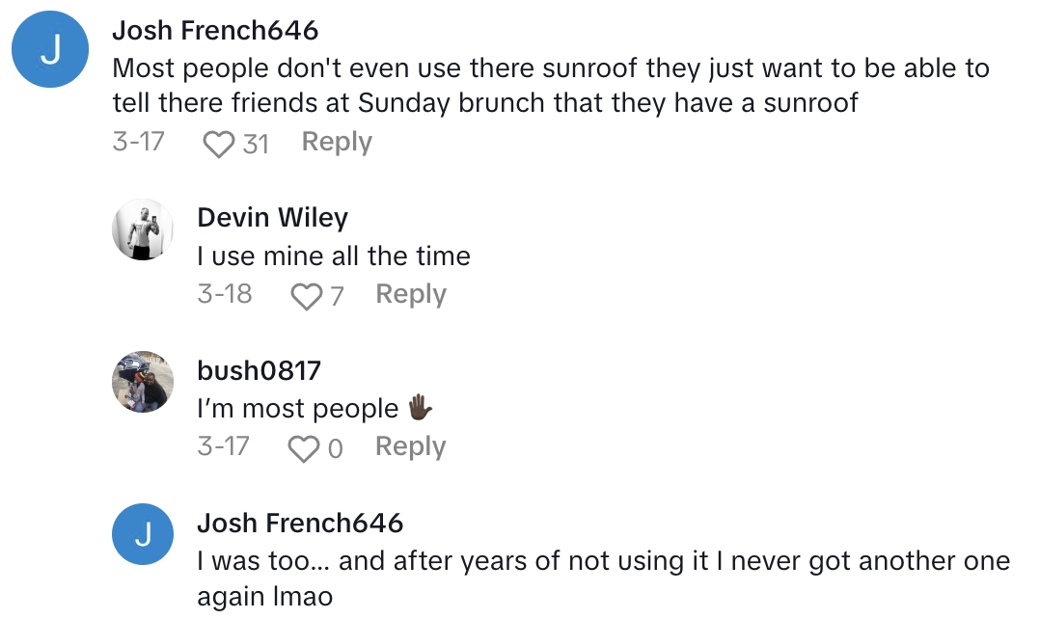Reply to the Sunday brunch sunroof comment
The width and height of the screenshot is (1040, 619).
[x=337, y=142]
